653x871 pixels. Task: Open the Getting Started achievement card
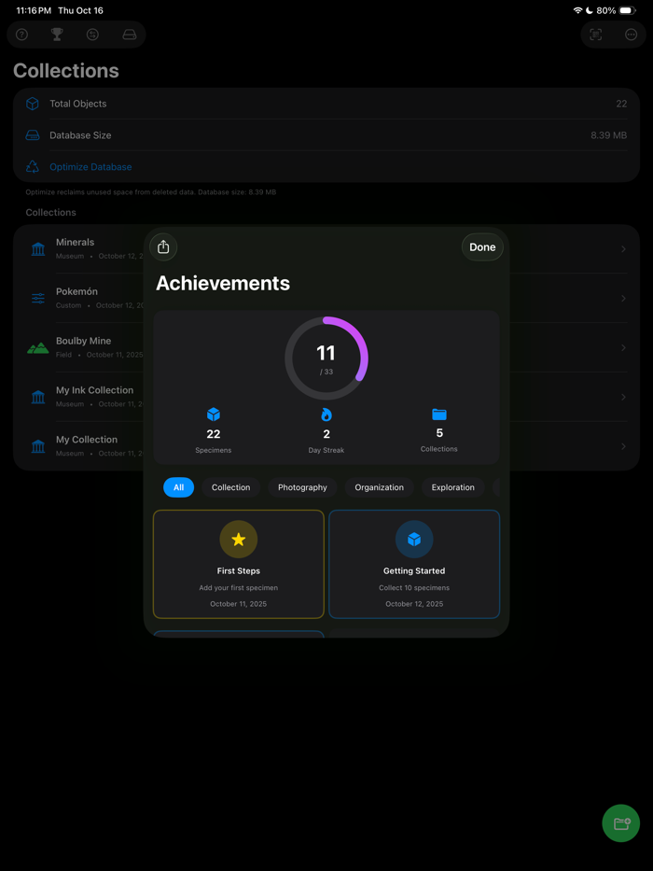pyautogui.click(x=414, y=564)
